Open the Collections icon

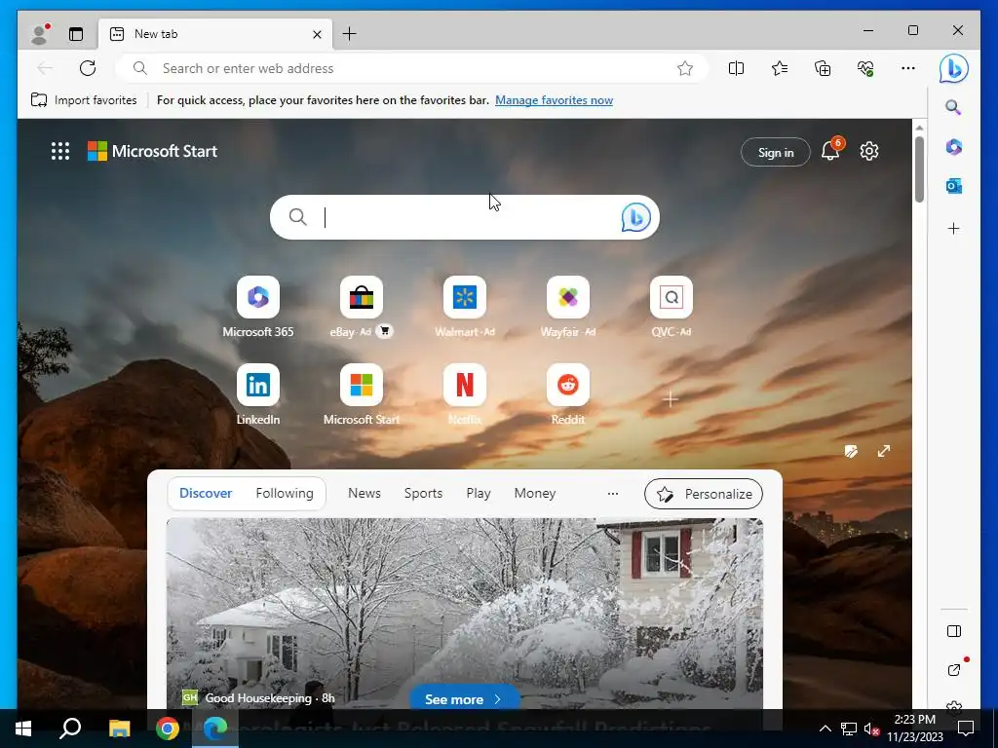click(x=823, y=68)
